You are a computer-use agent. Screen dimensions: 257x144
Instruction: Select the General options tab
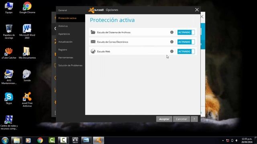[63, 10]
